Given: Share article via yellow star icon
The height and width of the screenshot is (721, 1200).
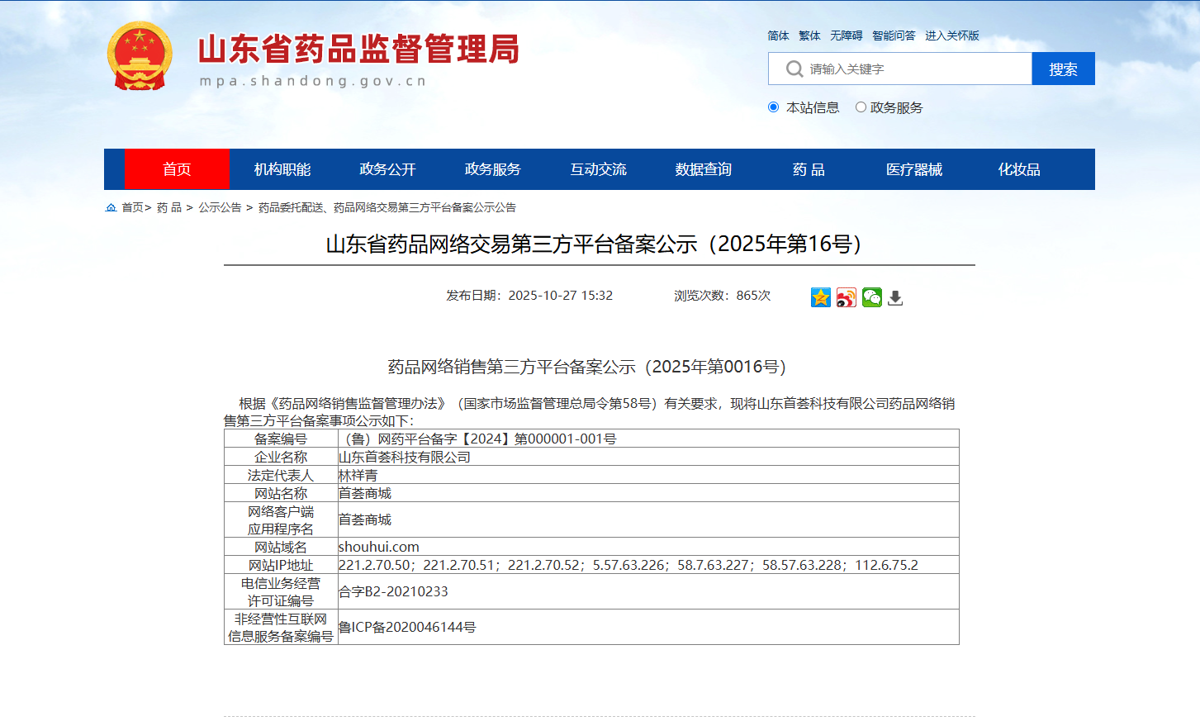Looking at the screenshot, I should 820,297.
